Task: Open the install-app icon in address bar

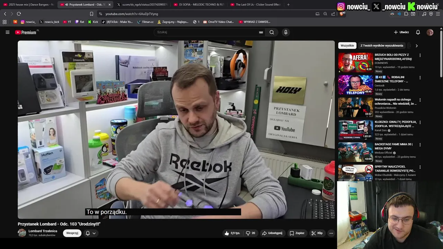Action: coord(318,14)
